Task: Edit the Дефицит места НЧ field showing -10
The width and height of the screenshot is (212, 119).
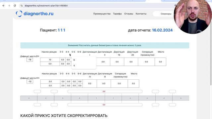Action: click(30, 82)
